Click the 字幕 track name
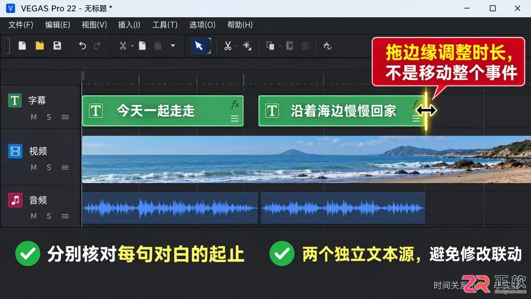The height and width of the screenshot is (299, 531). (x=37, y=100)
